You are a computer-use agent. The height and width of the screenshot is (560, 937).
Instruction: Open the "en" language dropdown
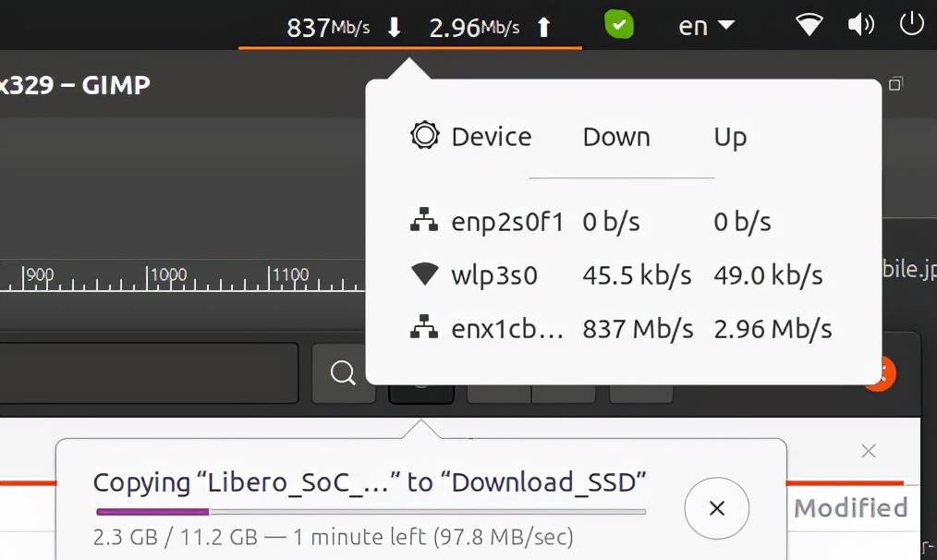point(704,26)
